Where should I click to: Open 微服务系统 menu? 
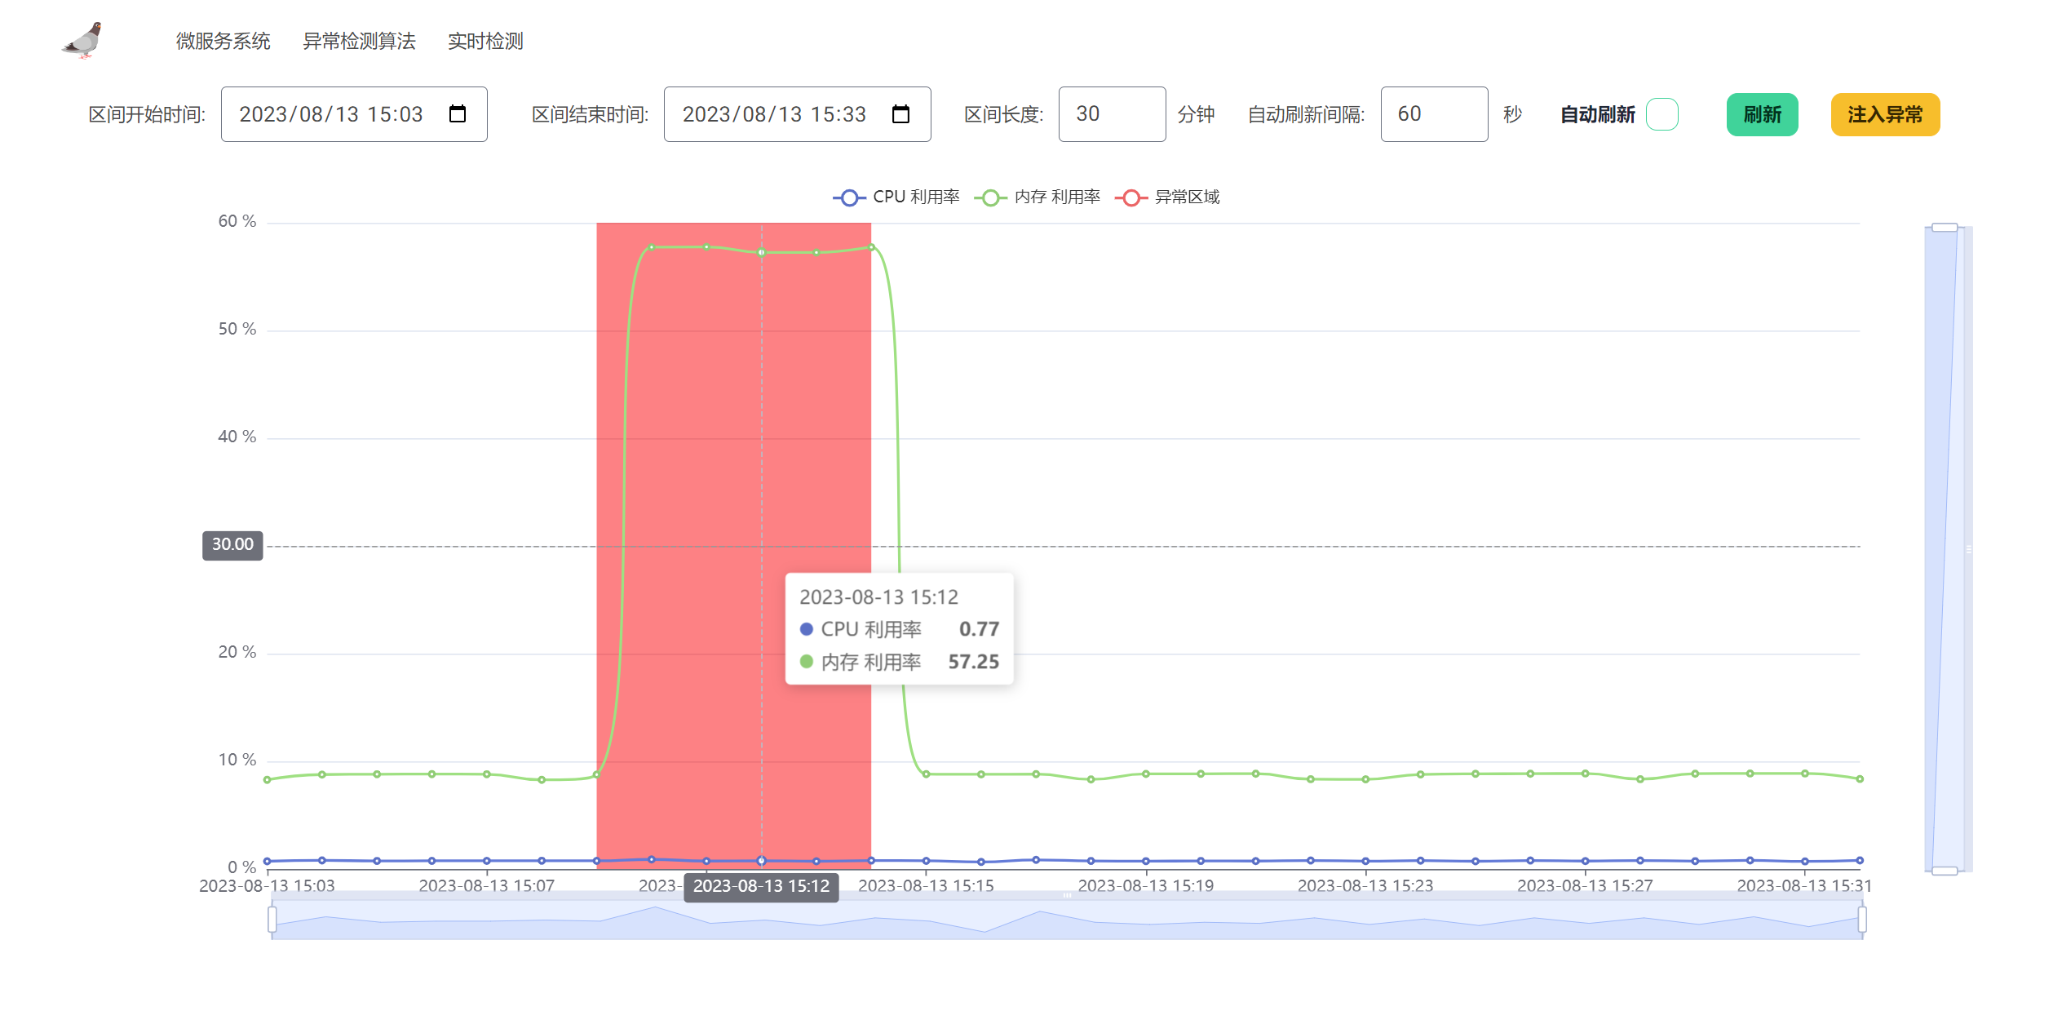pos(223,41)
